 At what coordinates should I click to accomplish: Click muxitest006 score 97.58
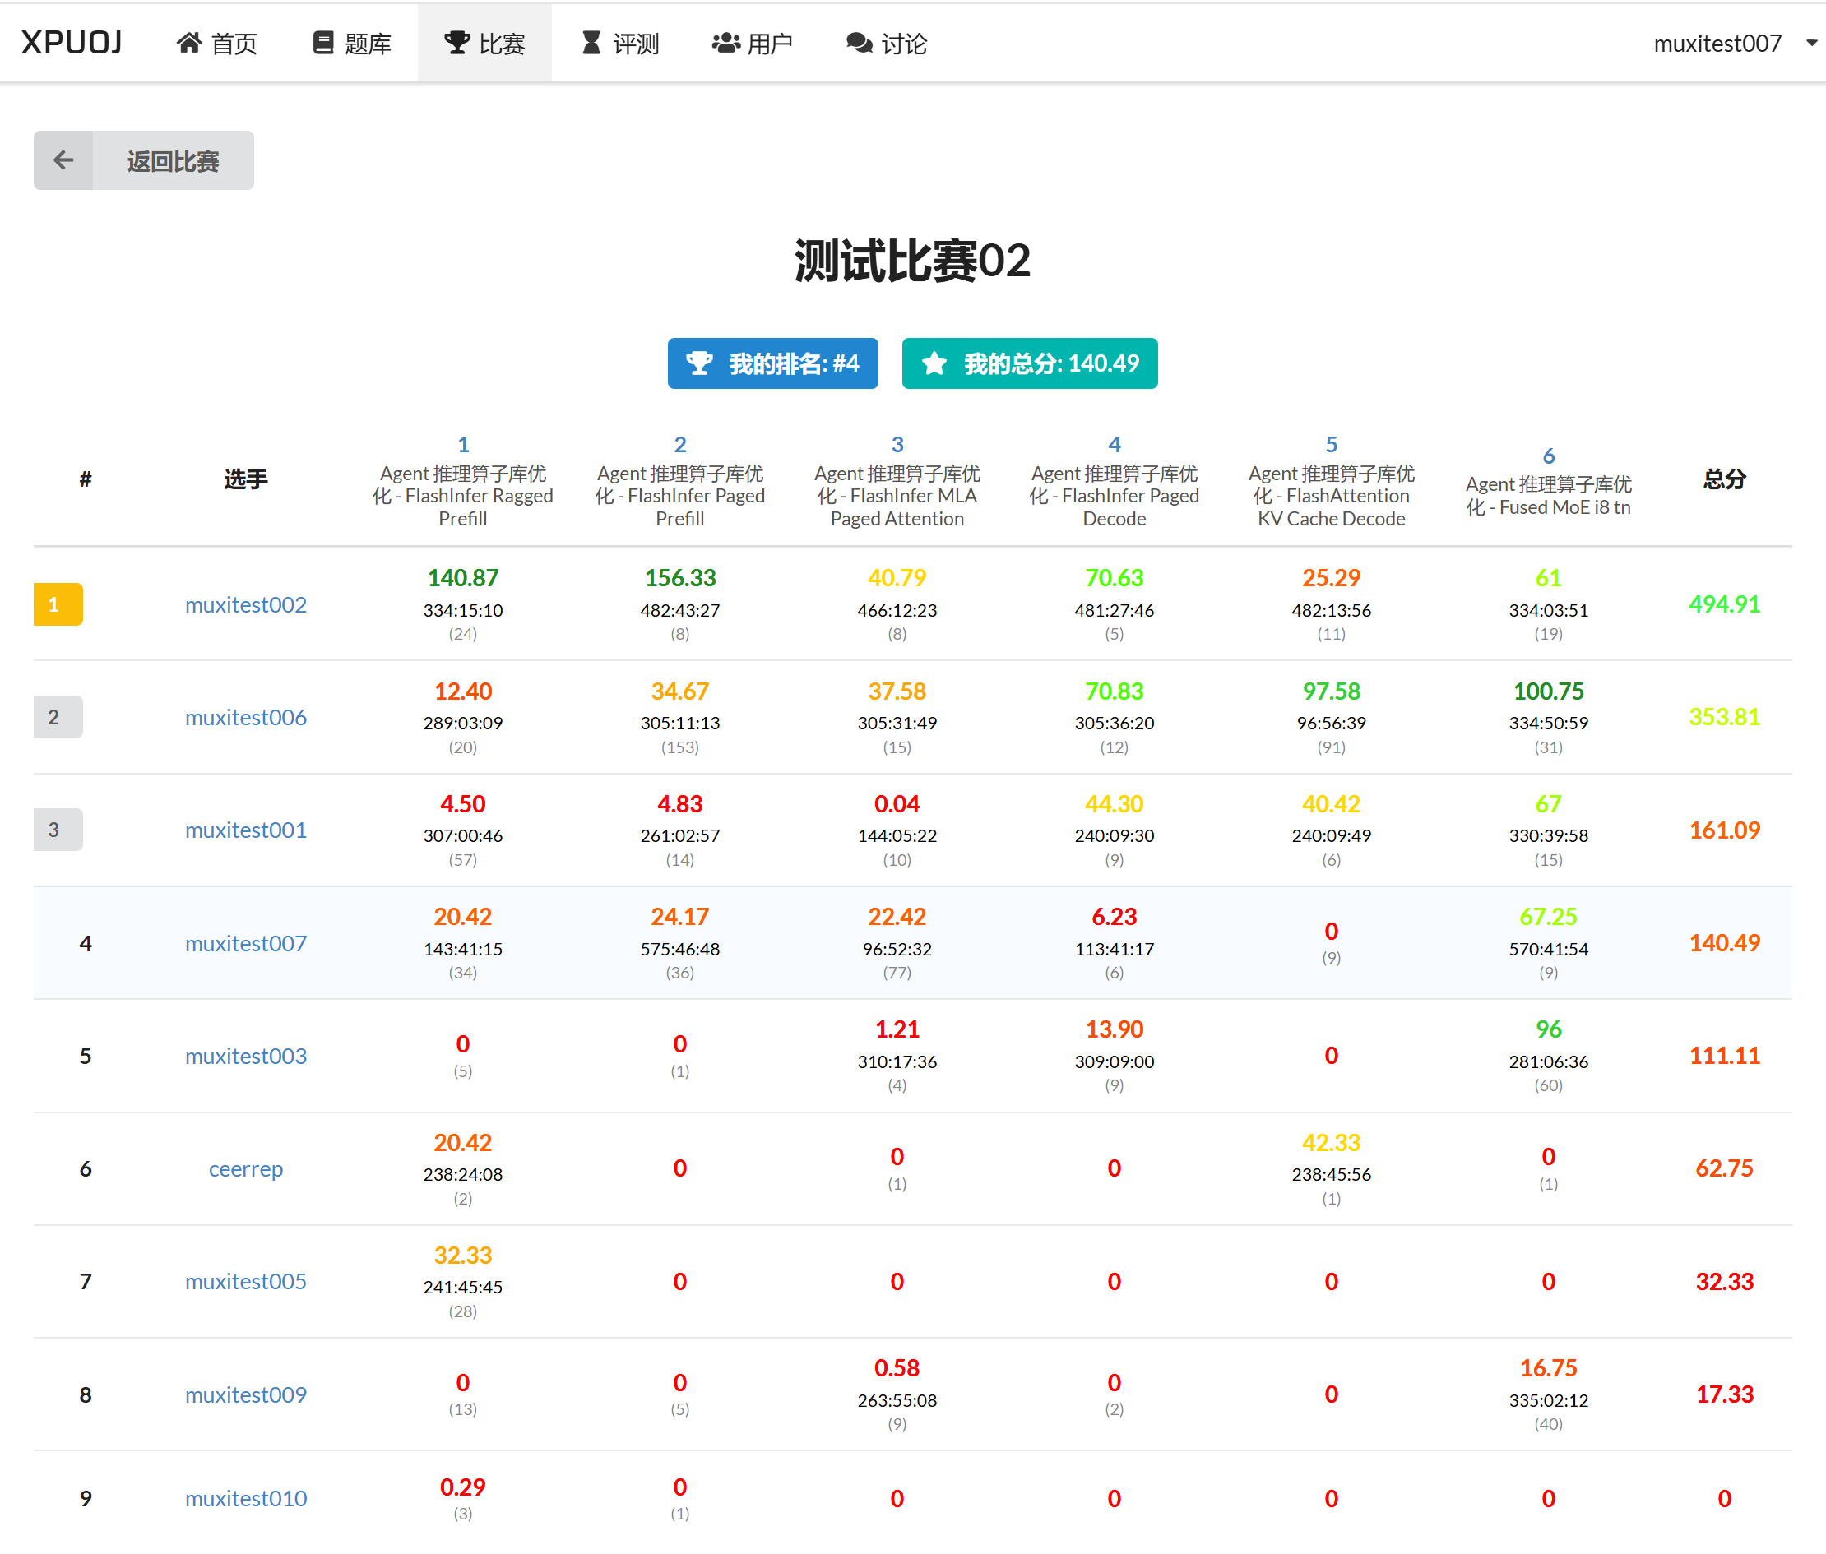1331,691
